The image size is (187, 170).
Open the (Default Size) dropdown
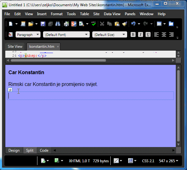(x=109, y=35)
